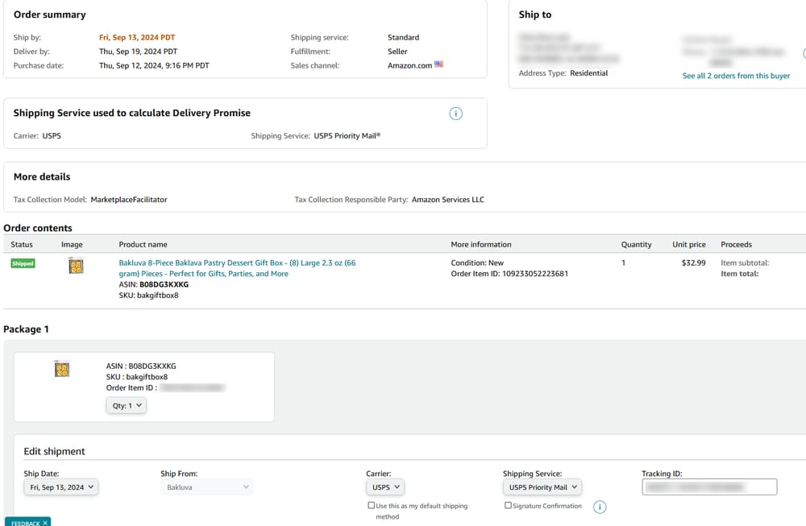Viewport: 806px width, 526px height.
Task: Enable 'Use this as my default shipping method'
Action: 371,505
